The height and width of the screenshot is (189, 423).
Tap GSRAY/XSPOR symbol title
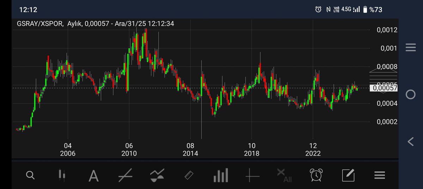coord(40,24)
